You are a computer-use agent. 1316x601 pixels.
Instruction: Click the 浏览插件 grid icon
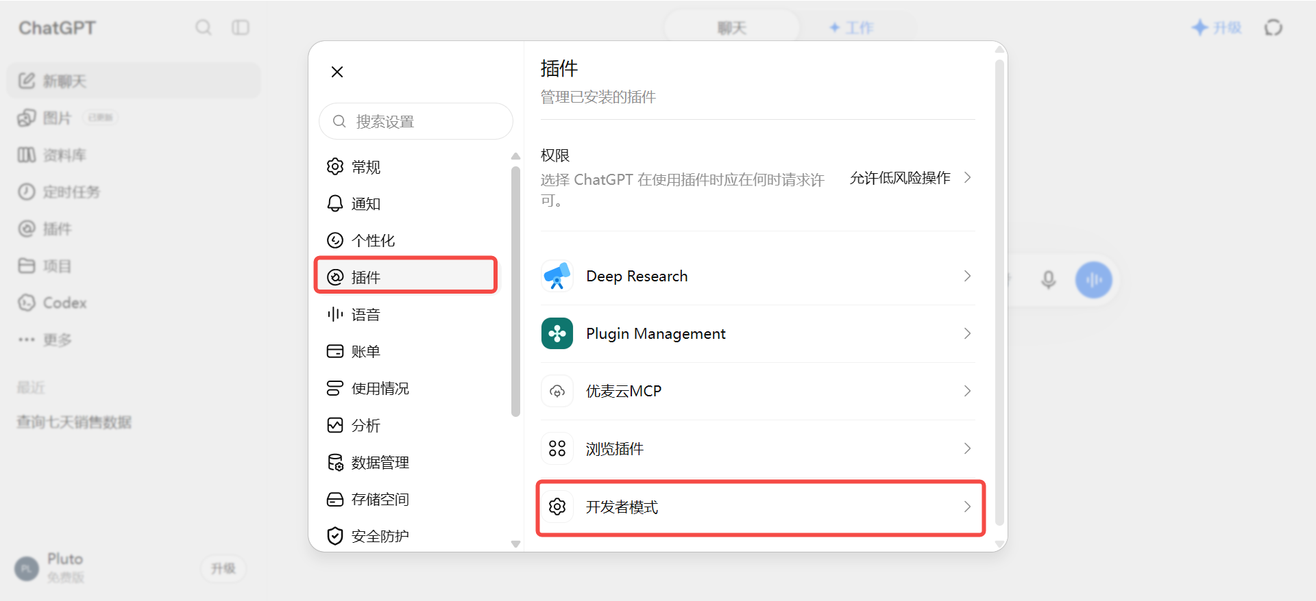point(557,448)
